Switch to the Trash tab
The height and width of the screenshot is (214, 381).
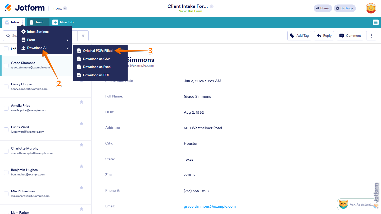38,22
